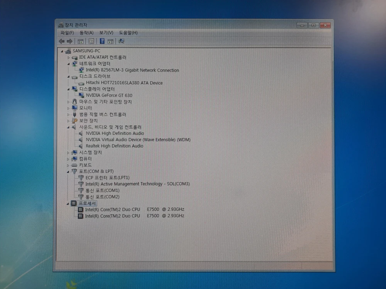Select the '컴퓨터' category label

pyautogui.click(x=85, y=159)
